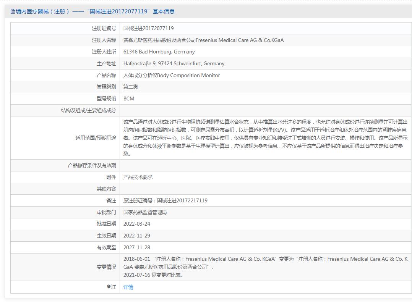Click the 产品技术要求 attachment text
This screenshot has width=412, height=302.
pyautogui.click(x=138, y=177)
